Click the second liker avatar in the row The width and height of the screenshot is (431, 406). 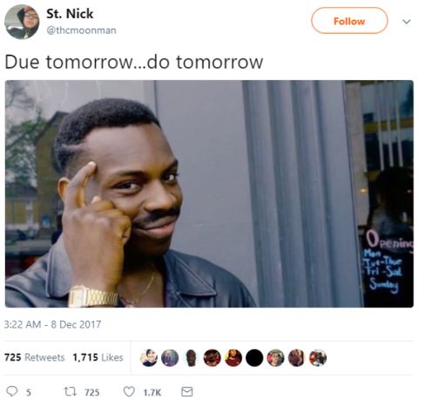tap(170, 357)
